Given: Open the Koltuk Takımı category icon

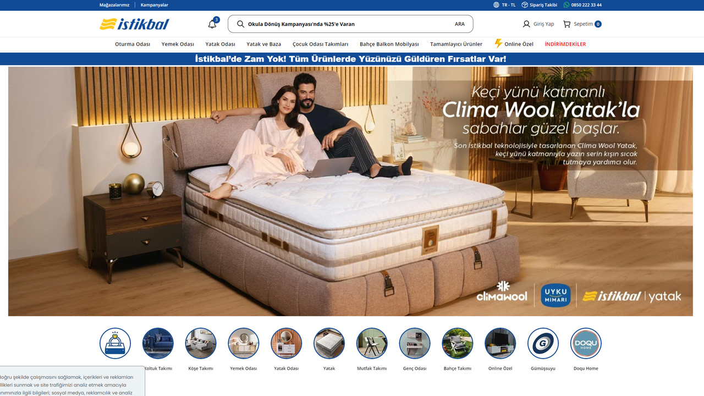Looking at the screenshot, I should coord(158,343).
